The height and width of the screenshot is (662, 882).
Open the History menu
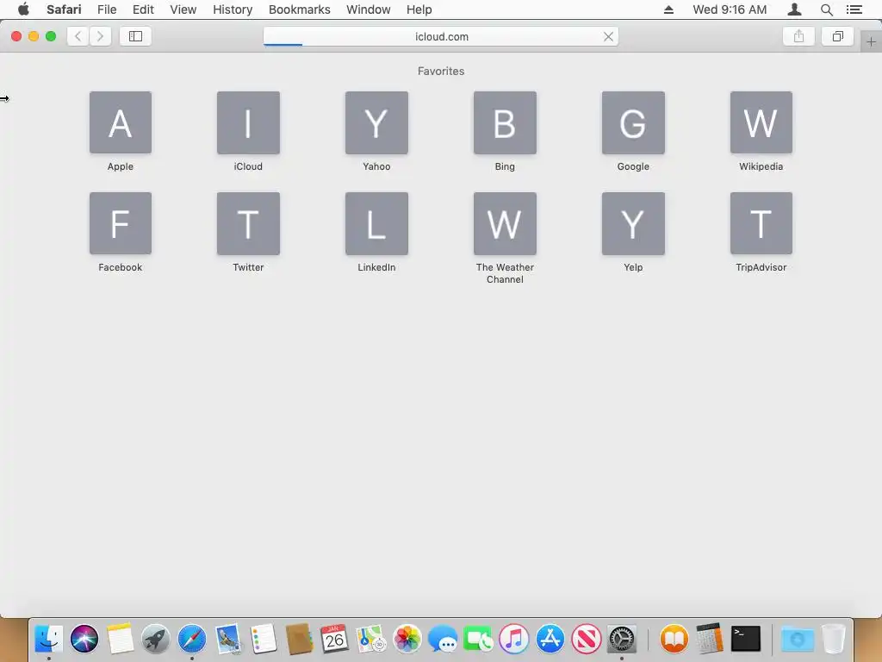tap(233, 9)
